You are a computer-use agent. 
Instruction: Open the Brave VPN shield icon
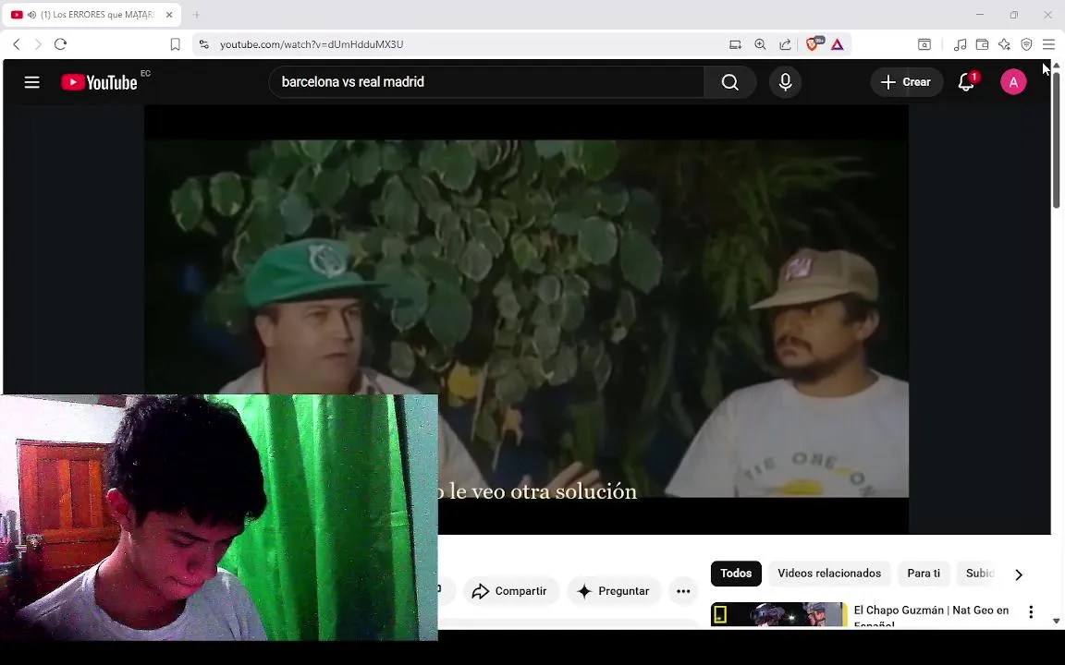point(1026,44)
